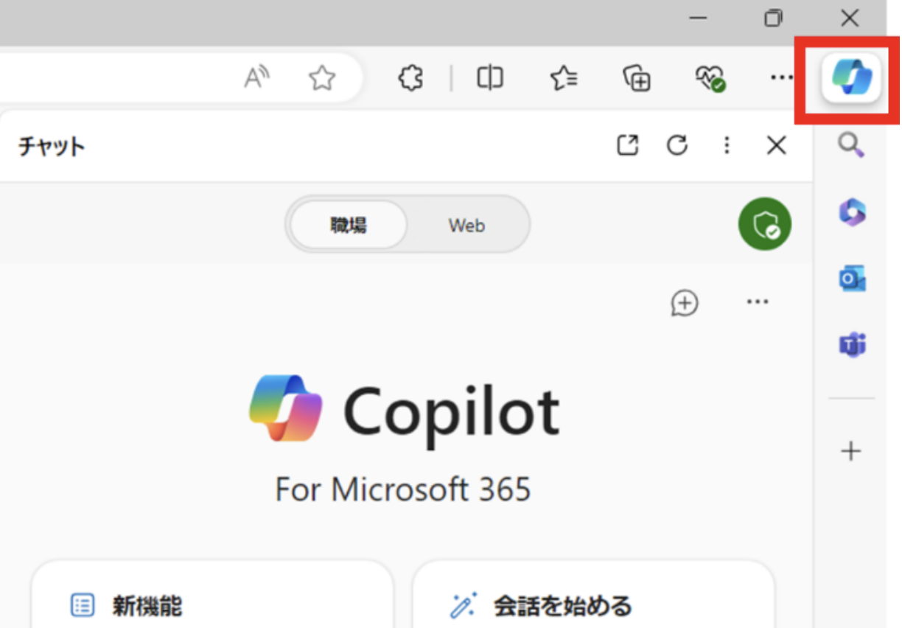Toggle split screen view icon
The height and width of the screenshot is (628, 902).
(x=490, y=77)
